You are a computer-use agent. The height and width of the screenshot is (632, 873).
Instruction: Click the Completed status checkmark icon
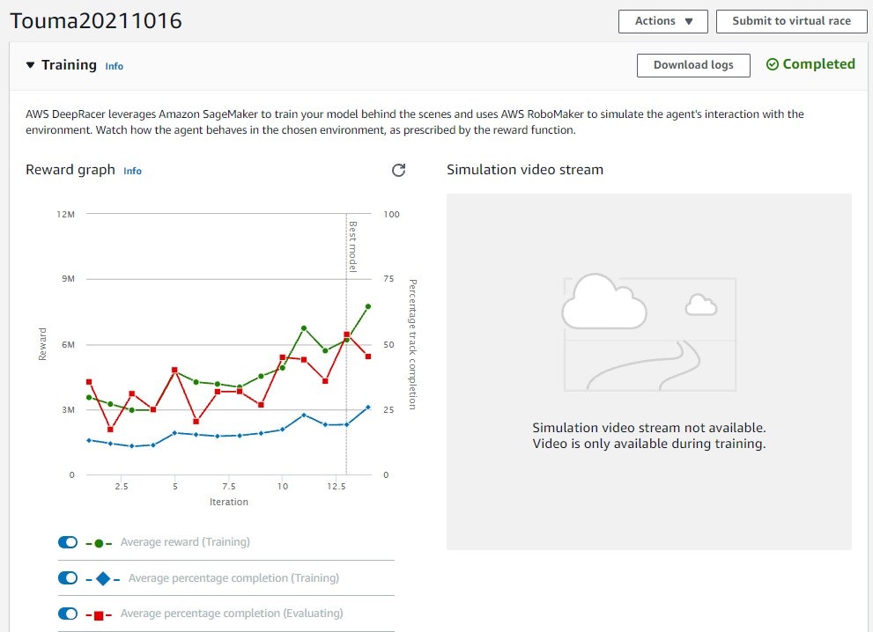[773, 64]
